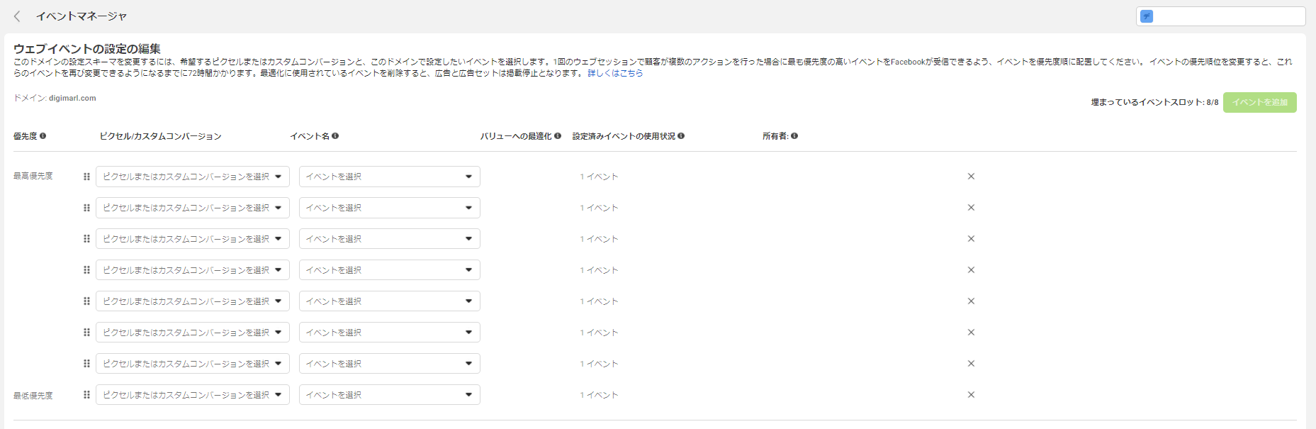The height and width of the screenshot is (429, 1316).
Task: Click 1 イベント link in seventh row
Action: pyautogui.click(x=599, y=364)
